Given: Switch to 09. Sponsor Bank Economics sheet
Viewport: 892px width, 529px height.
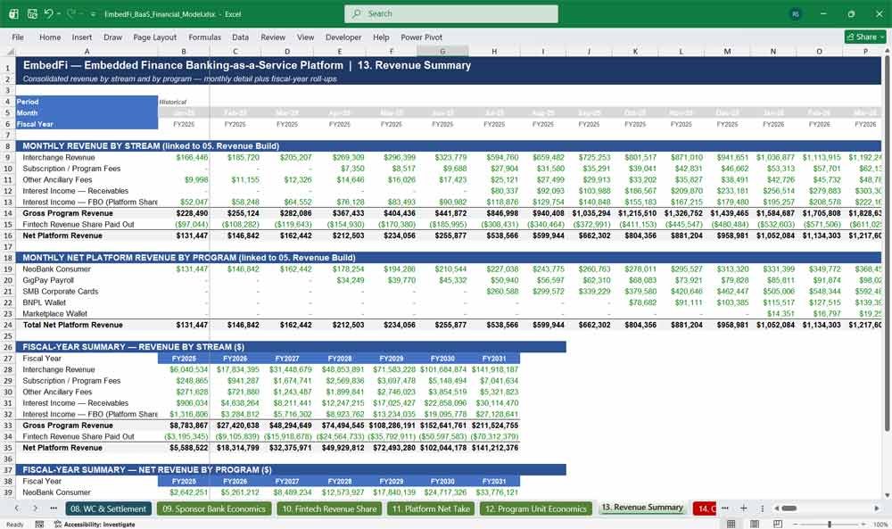Looking at the screenshot, I should click(x=214, y=508).
